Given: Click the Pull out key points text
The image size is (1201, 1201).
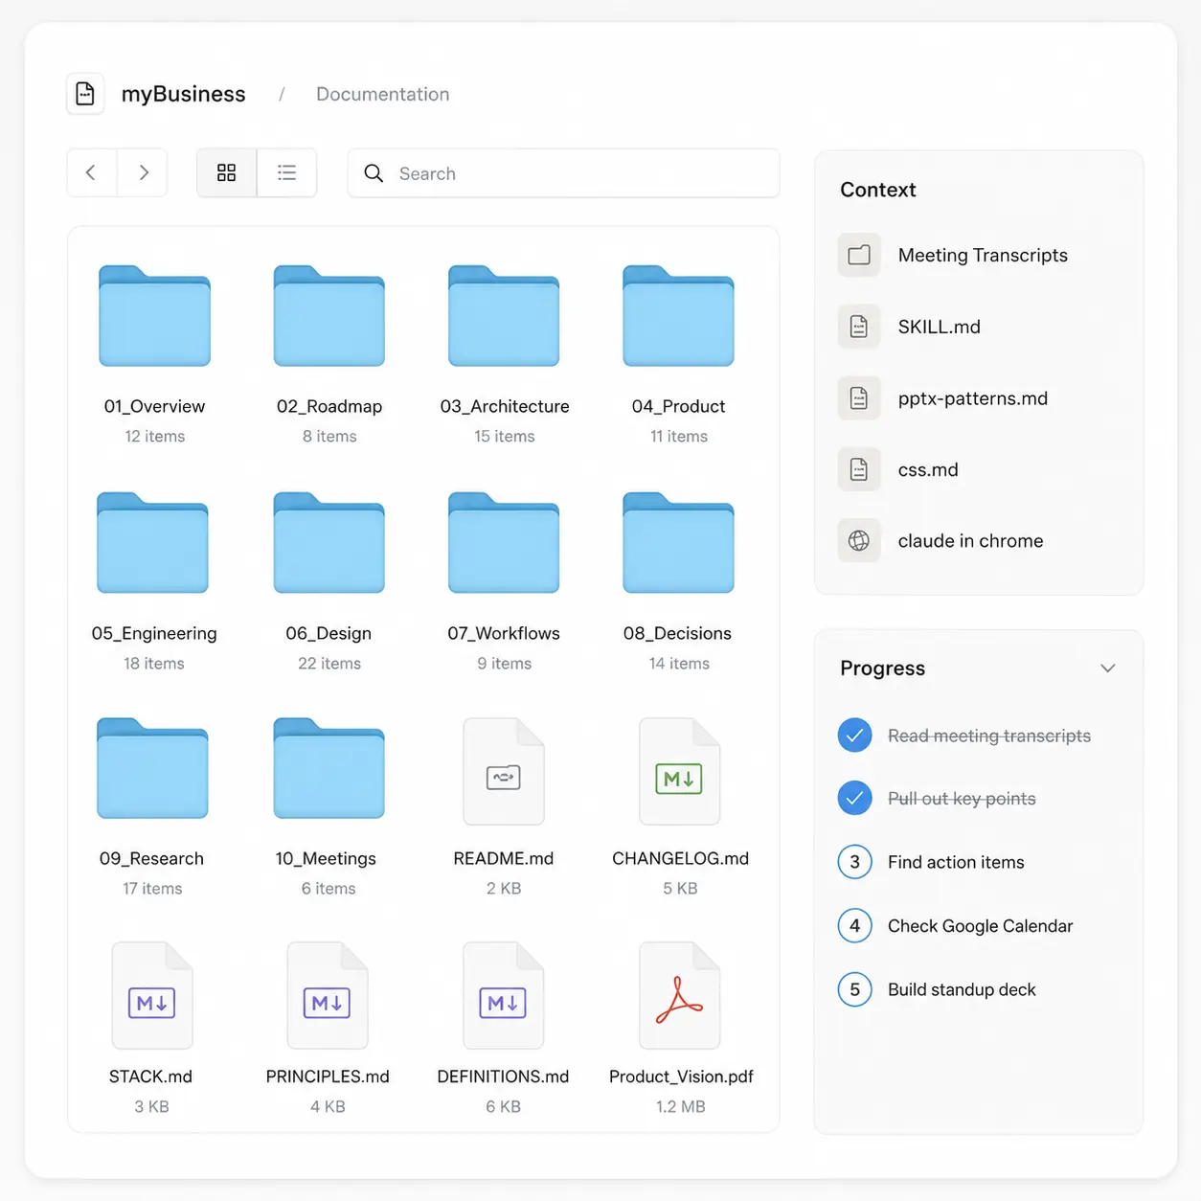Looking at the screenshot, I should tap(962, 798).
